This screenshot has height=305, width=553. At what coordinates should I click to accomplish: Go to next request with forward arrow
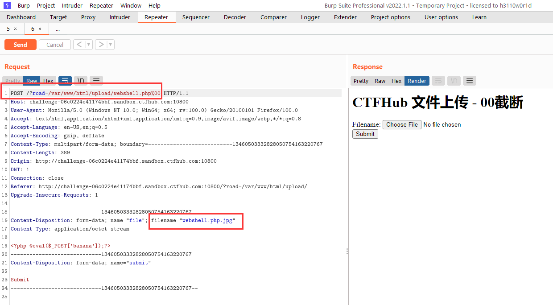(101, 45)
